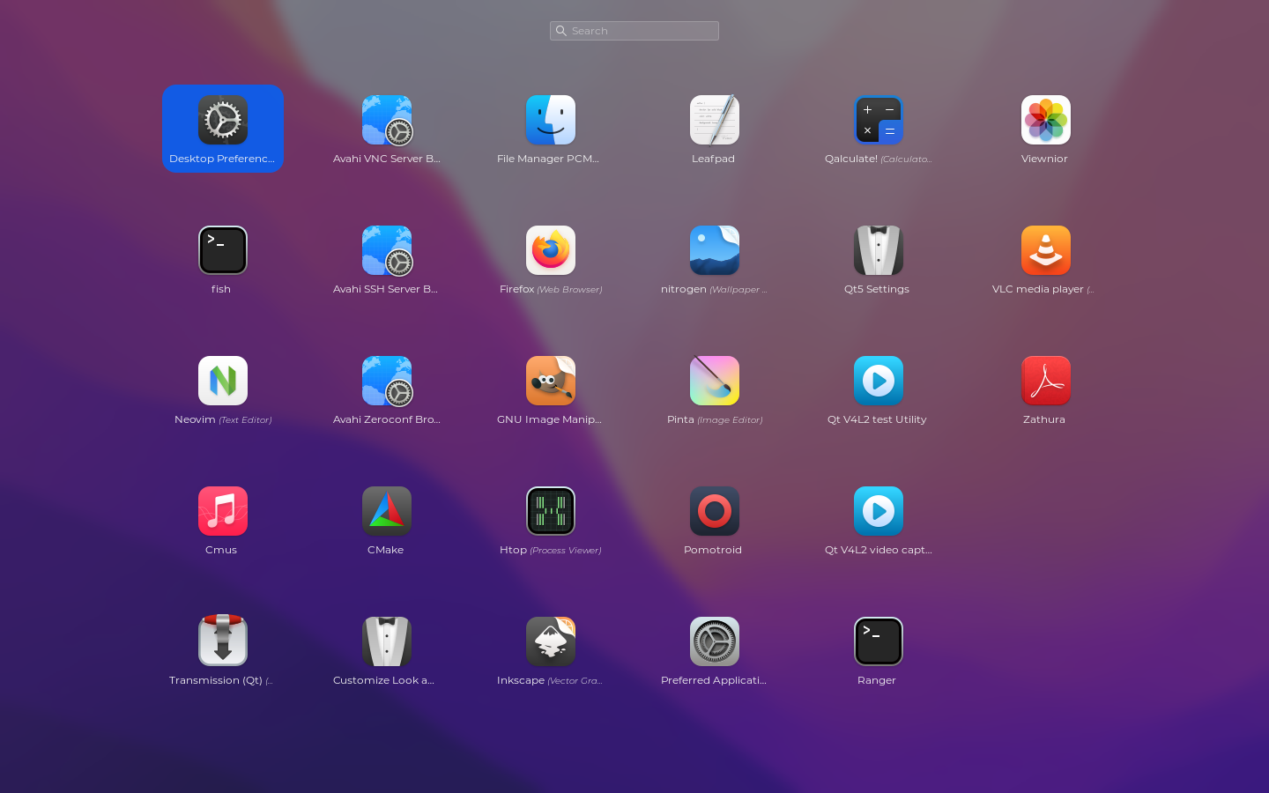Launch VLC media player
This screenshot has width=1269, height=793.
[1046, 250]
